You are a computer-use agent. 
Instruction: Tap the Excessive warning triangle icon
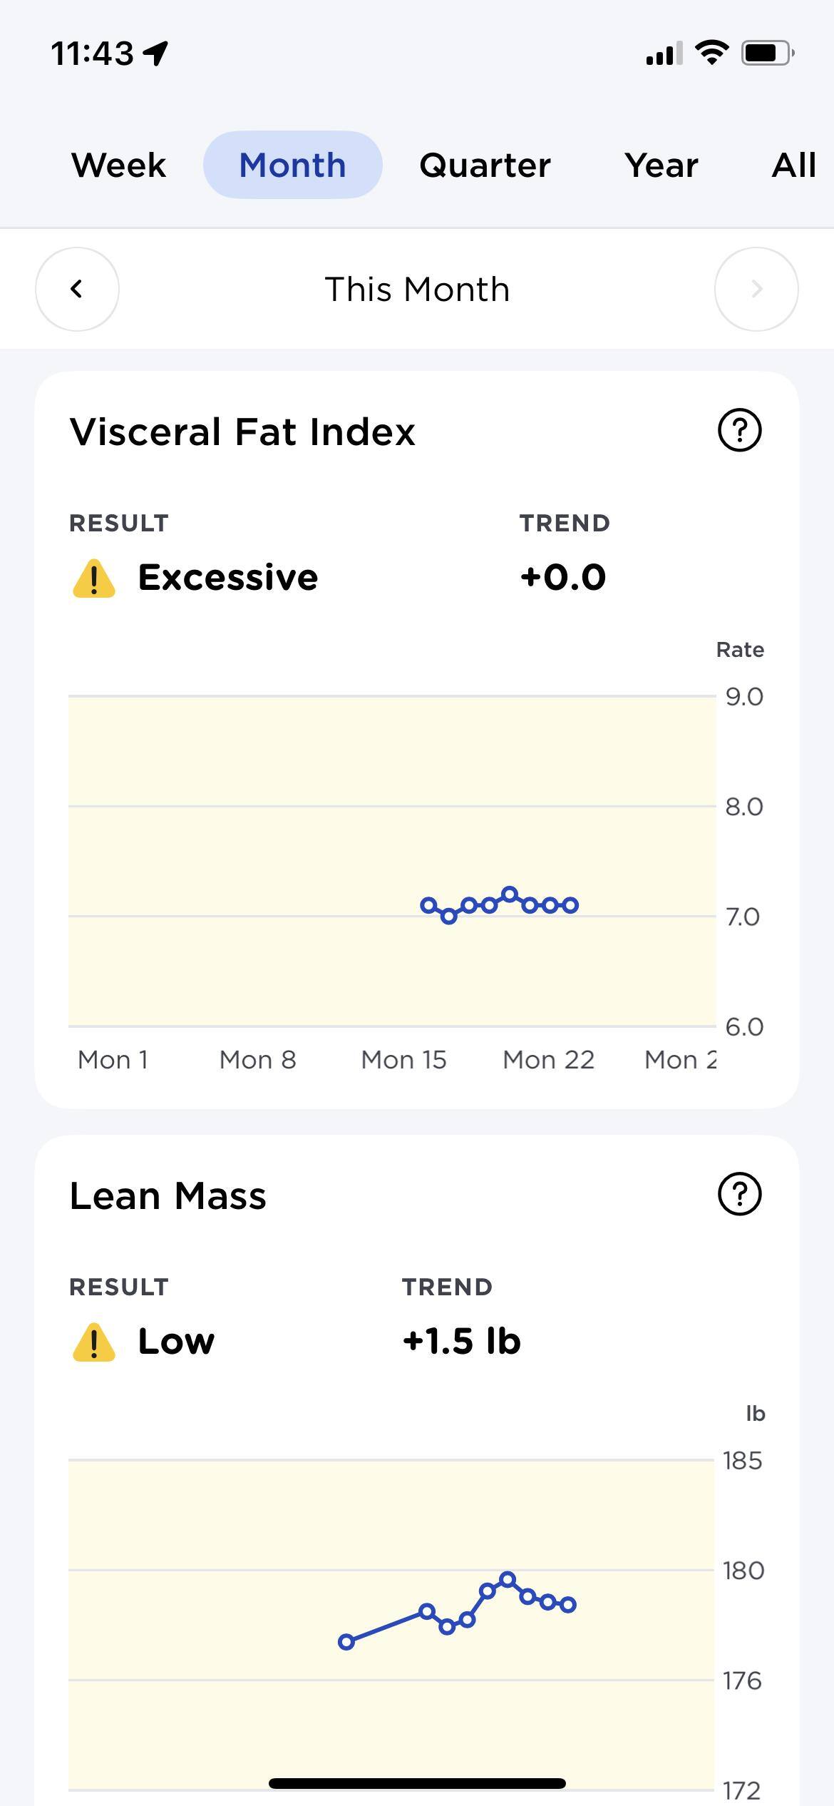click(x=94, y=578)
